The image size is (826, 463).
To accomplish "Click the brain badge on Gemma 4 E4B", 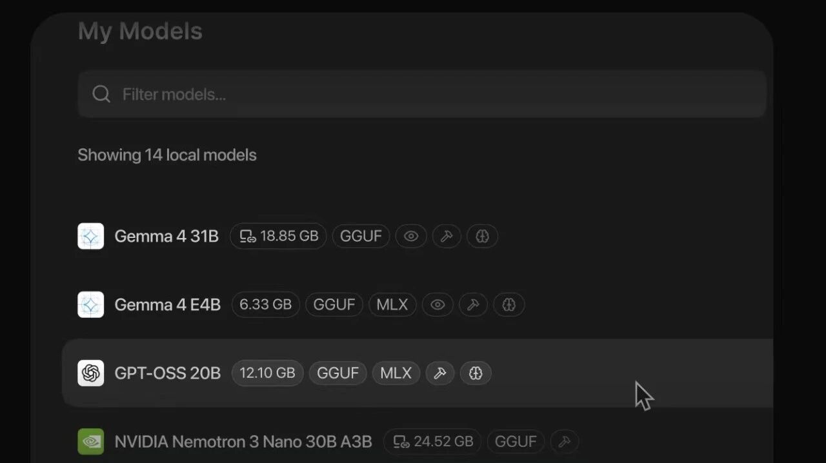I will pyautogui.click(x=509, y=304).
